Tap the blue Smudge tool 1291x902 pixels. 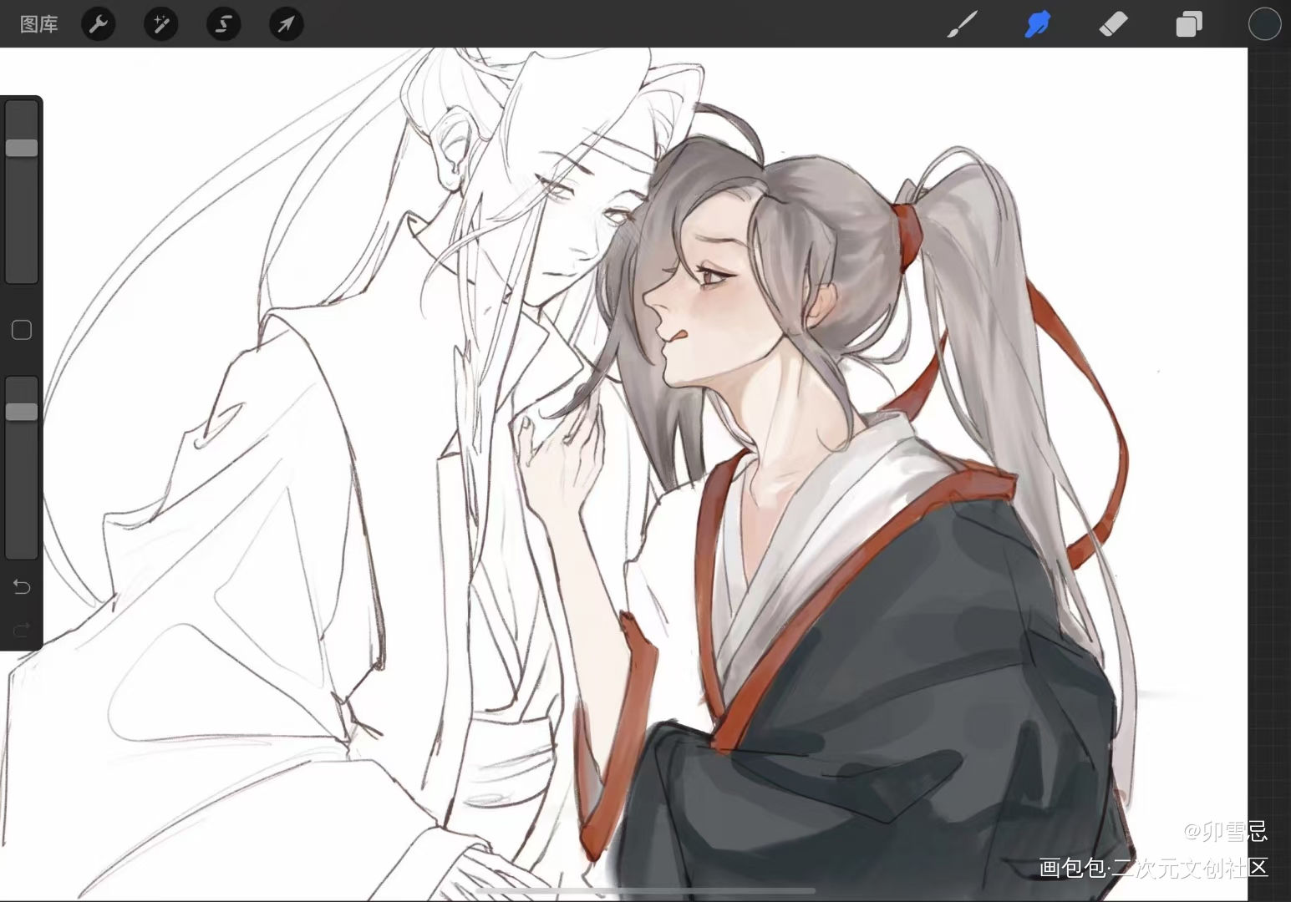tap(1037, 24)
